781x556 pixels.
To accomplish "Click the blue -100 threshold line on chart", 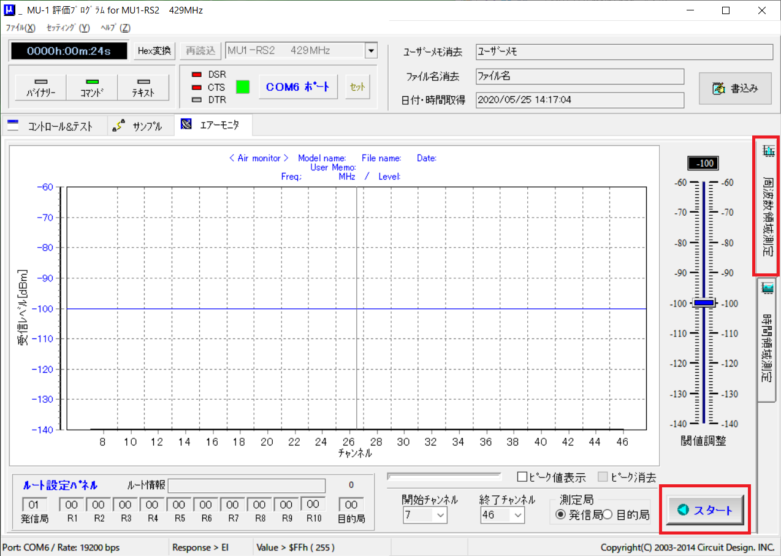I will tap(357, 308).
